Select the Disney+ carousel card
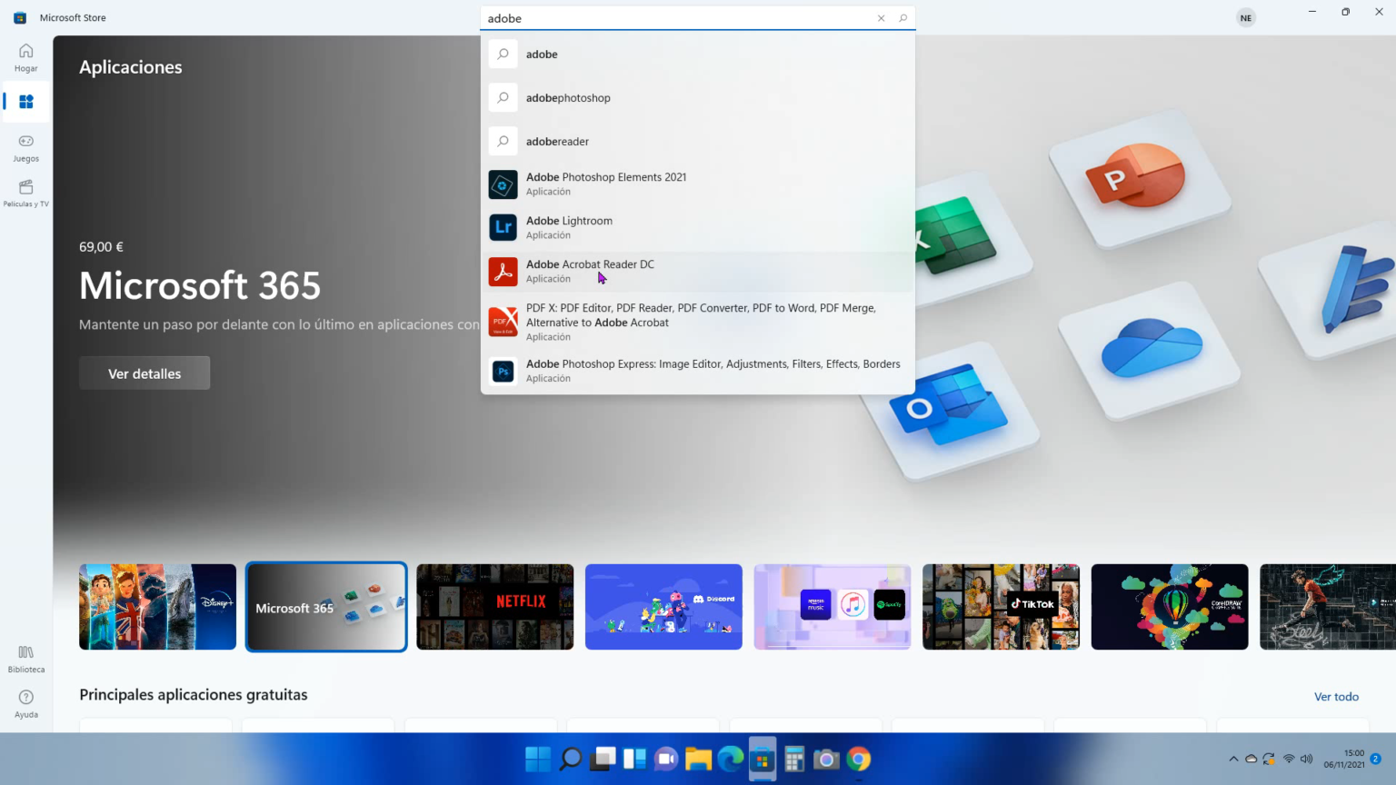The height and width of the screenshot is (785, 1396). point(157,606)
